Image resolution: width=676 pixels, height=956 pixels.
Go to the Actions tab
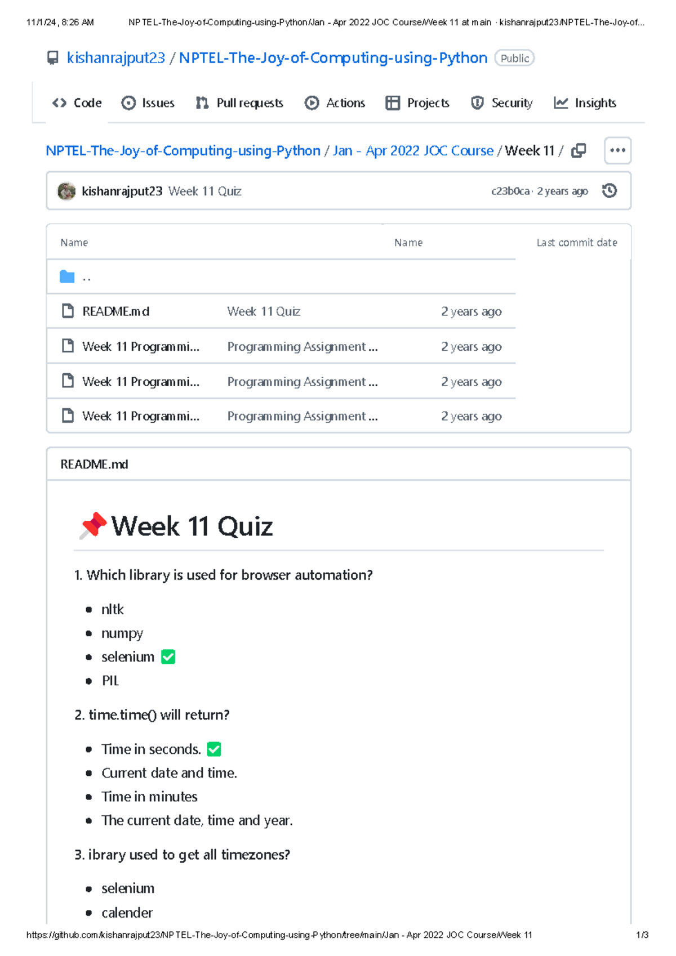(335, 103)
